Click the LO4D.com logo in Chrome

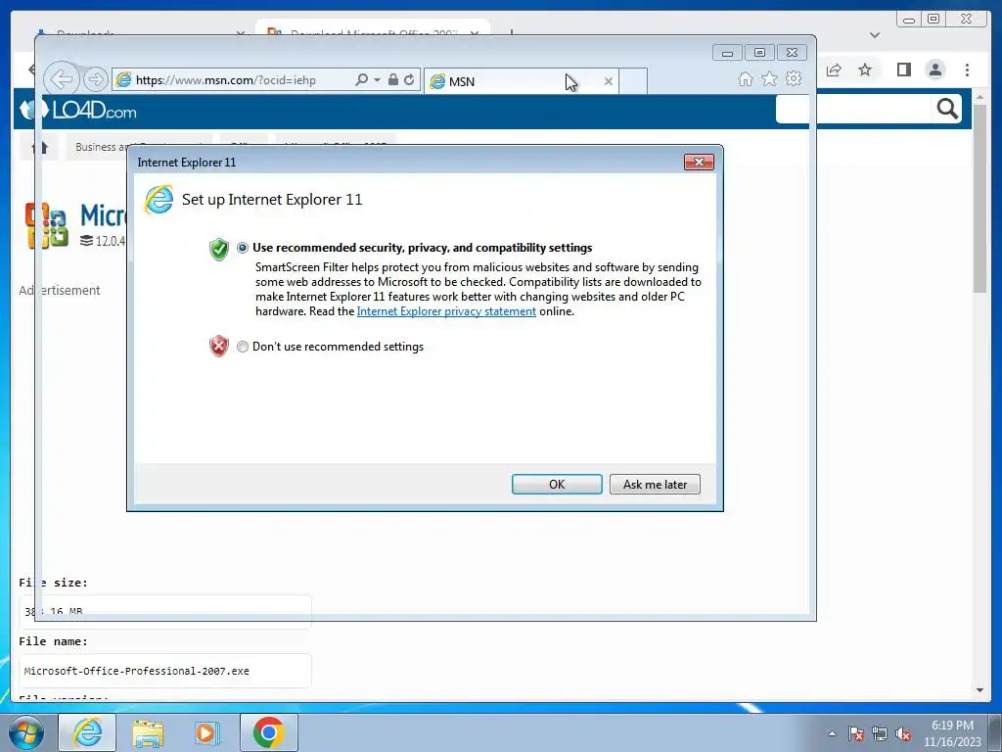78,111
